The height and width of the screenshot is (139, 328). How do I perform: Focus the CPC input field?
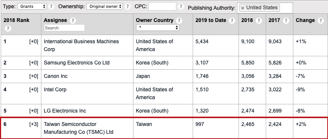tap(163, 6)
